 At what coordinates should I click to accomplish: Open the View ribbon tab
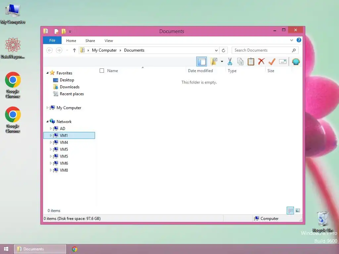click(109, 41)
